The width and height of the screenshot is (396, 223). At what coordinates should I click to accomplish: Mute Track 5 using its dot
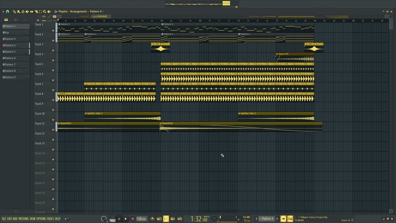53,70
